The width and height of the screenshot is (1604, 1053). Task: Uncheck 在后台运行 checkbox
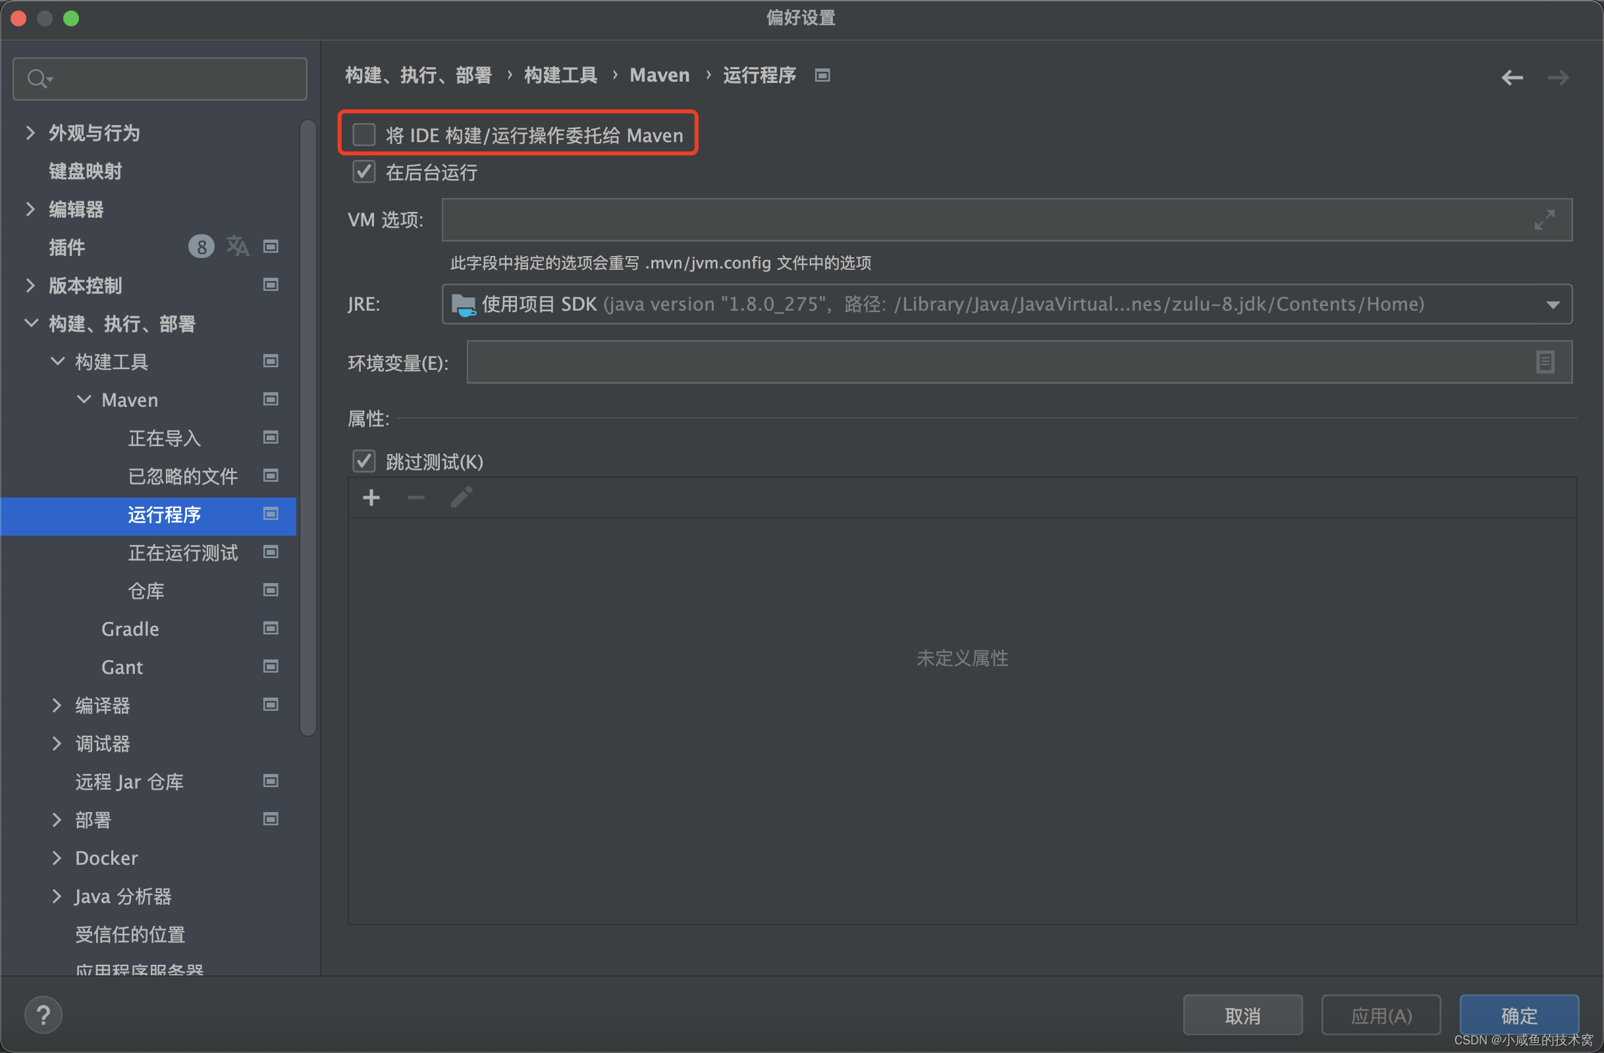[x=364, y=172]
